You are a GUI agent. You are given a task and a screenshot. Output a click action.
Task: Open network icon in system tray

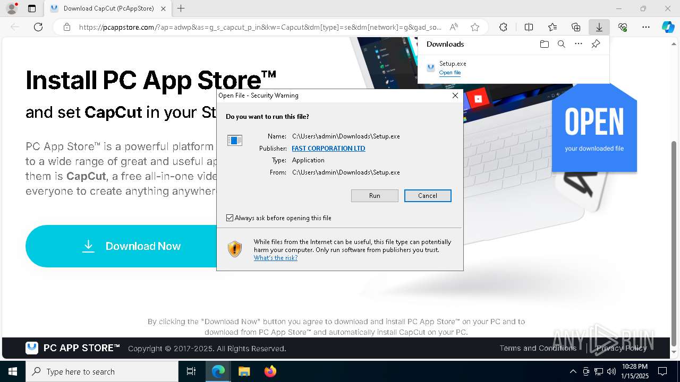599,371
